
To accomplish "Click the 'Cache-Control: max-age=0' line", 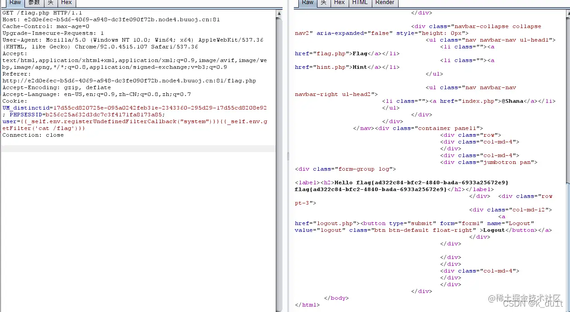I will click(46, 27).
